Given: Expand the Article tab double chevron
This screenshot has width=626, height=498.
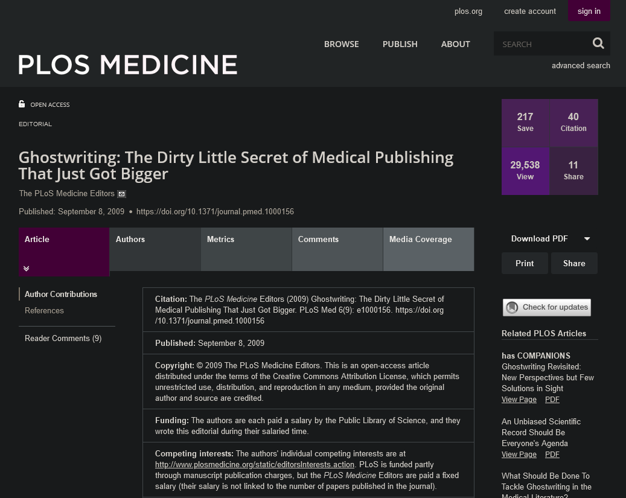Looking at the screenshot, I should point(27,269).
